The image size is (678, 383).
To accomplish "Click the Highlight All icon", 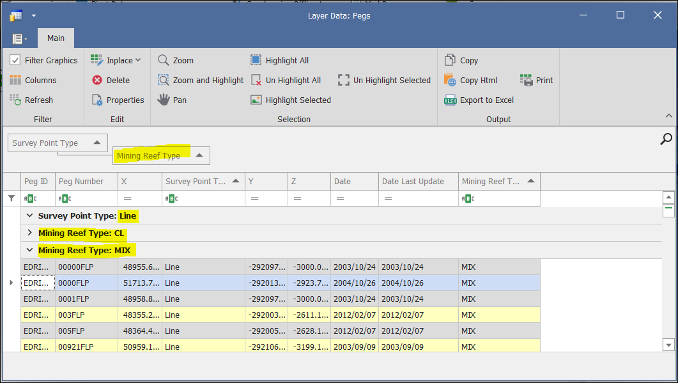I will coord(256,60).
